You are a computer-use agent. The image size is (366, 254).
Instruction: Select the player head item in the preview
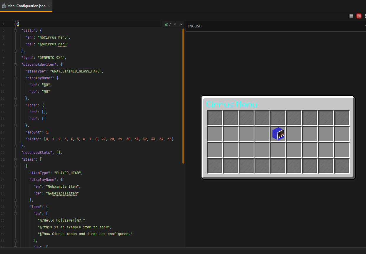(278, 133)
